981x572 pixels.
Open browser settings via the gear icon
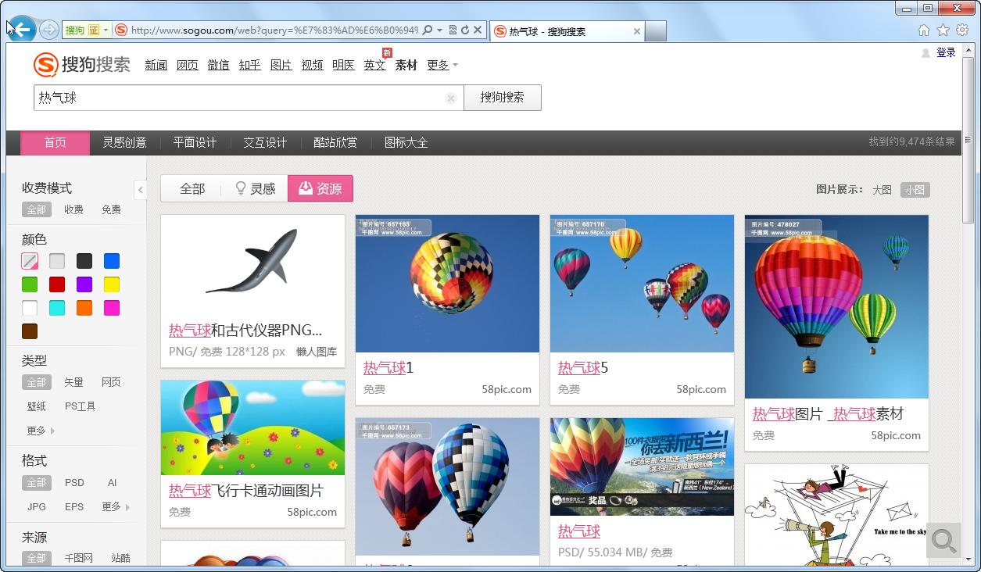[x=962, y=30]
